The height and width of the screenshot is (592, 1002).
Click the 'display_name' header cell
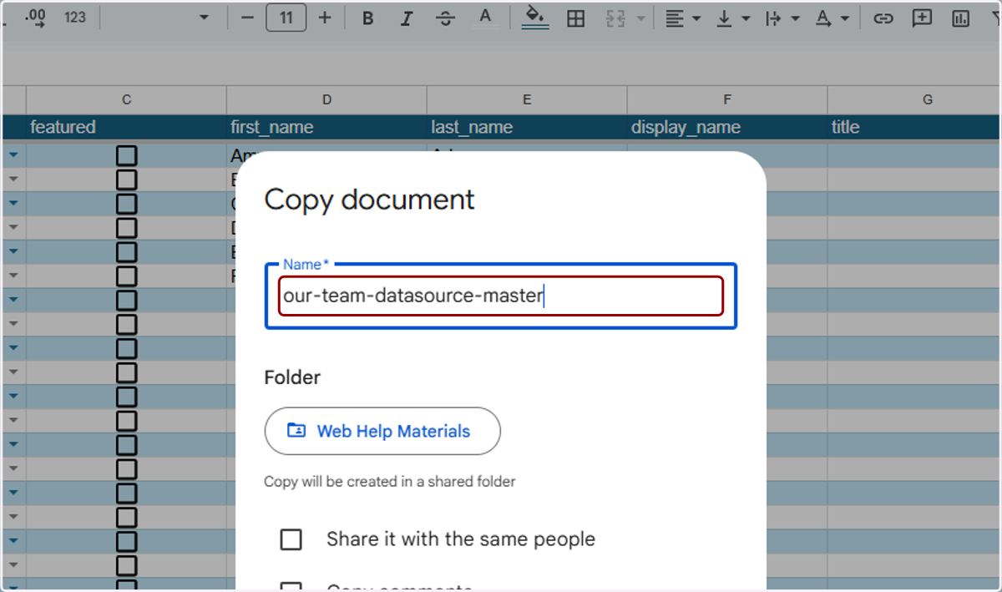pyautogui.click(x=727, y=128)
